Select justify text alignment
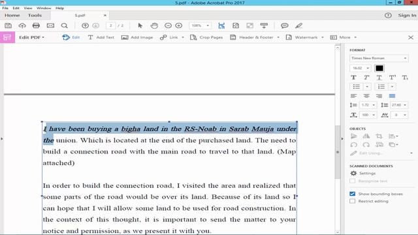This screenshot has height=235, width=418. click(x=392, y=96)
